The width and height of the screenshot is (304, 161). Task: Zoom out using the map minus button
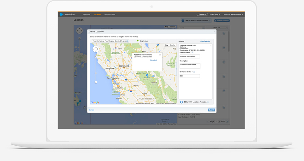pos(96,82)
